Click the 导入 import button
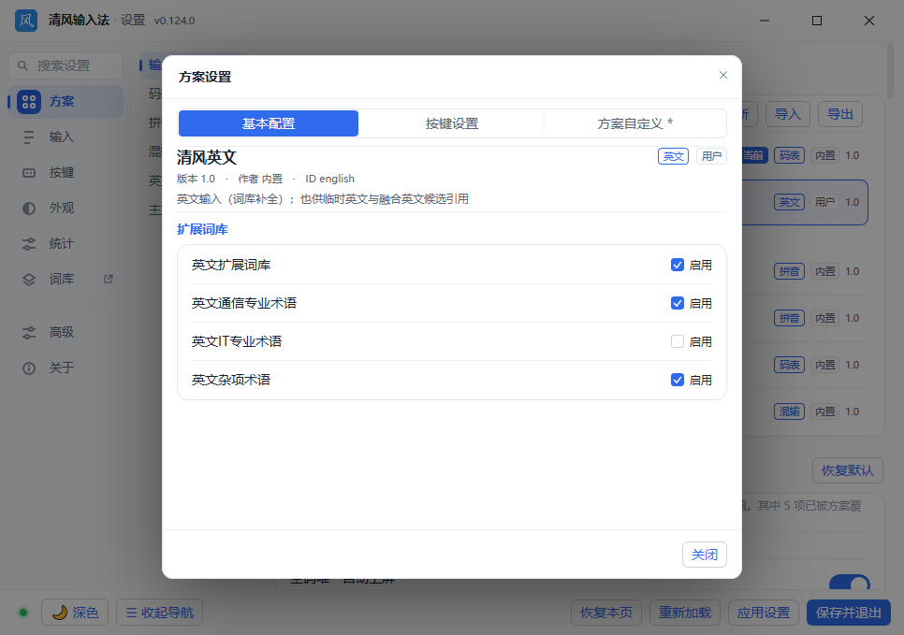Screen dimensions: 904x635 tap(788, 114)
